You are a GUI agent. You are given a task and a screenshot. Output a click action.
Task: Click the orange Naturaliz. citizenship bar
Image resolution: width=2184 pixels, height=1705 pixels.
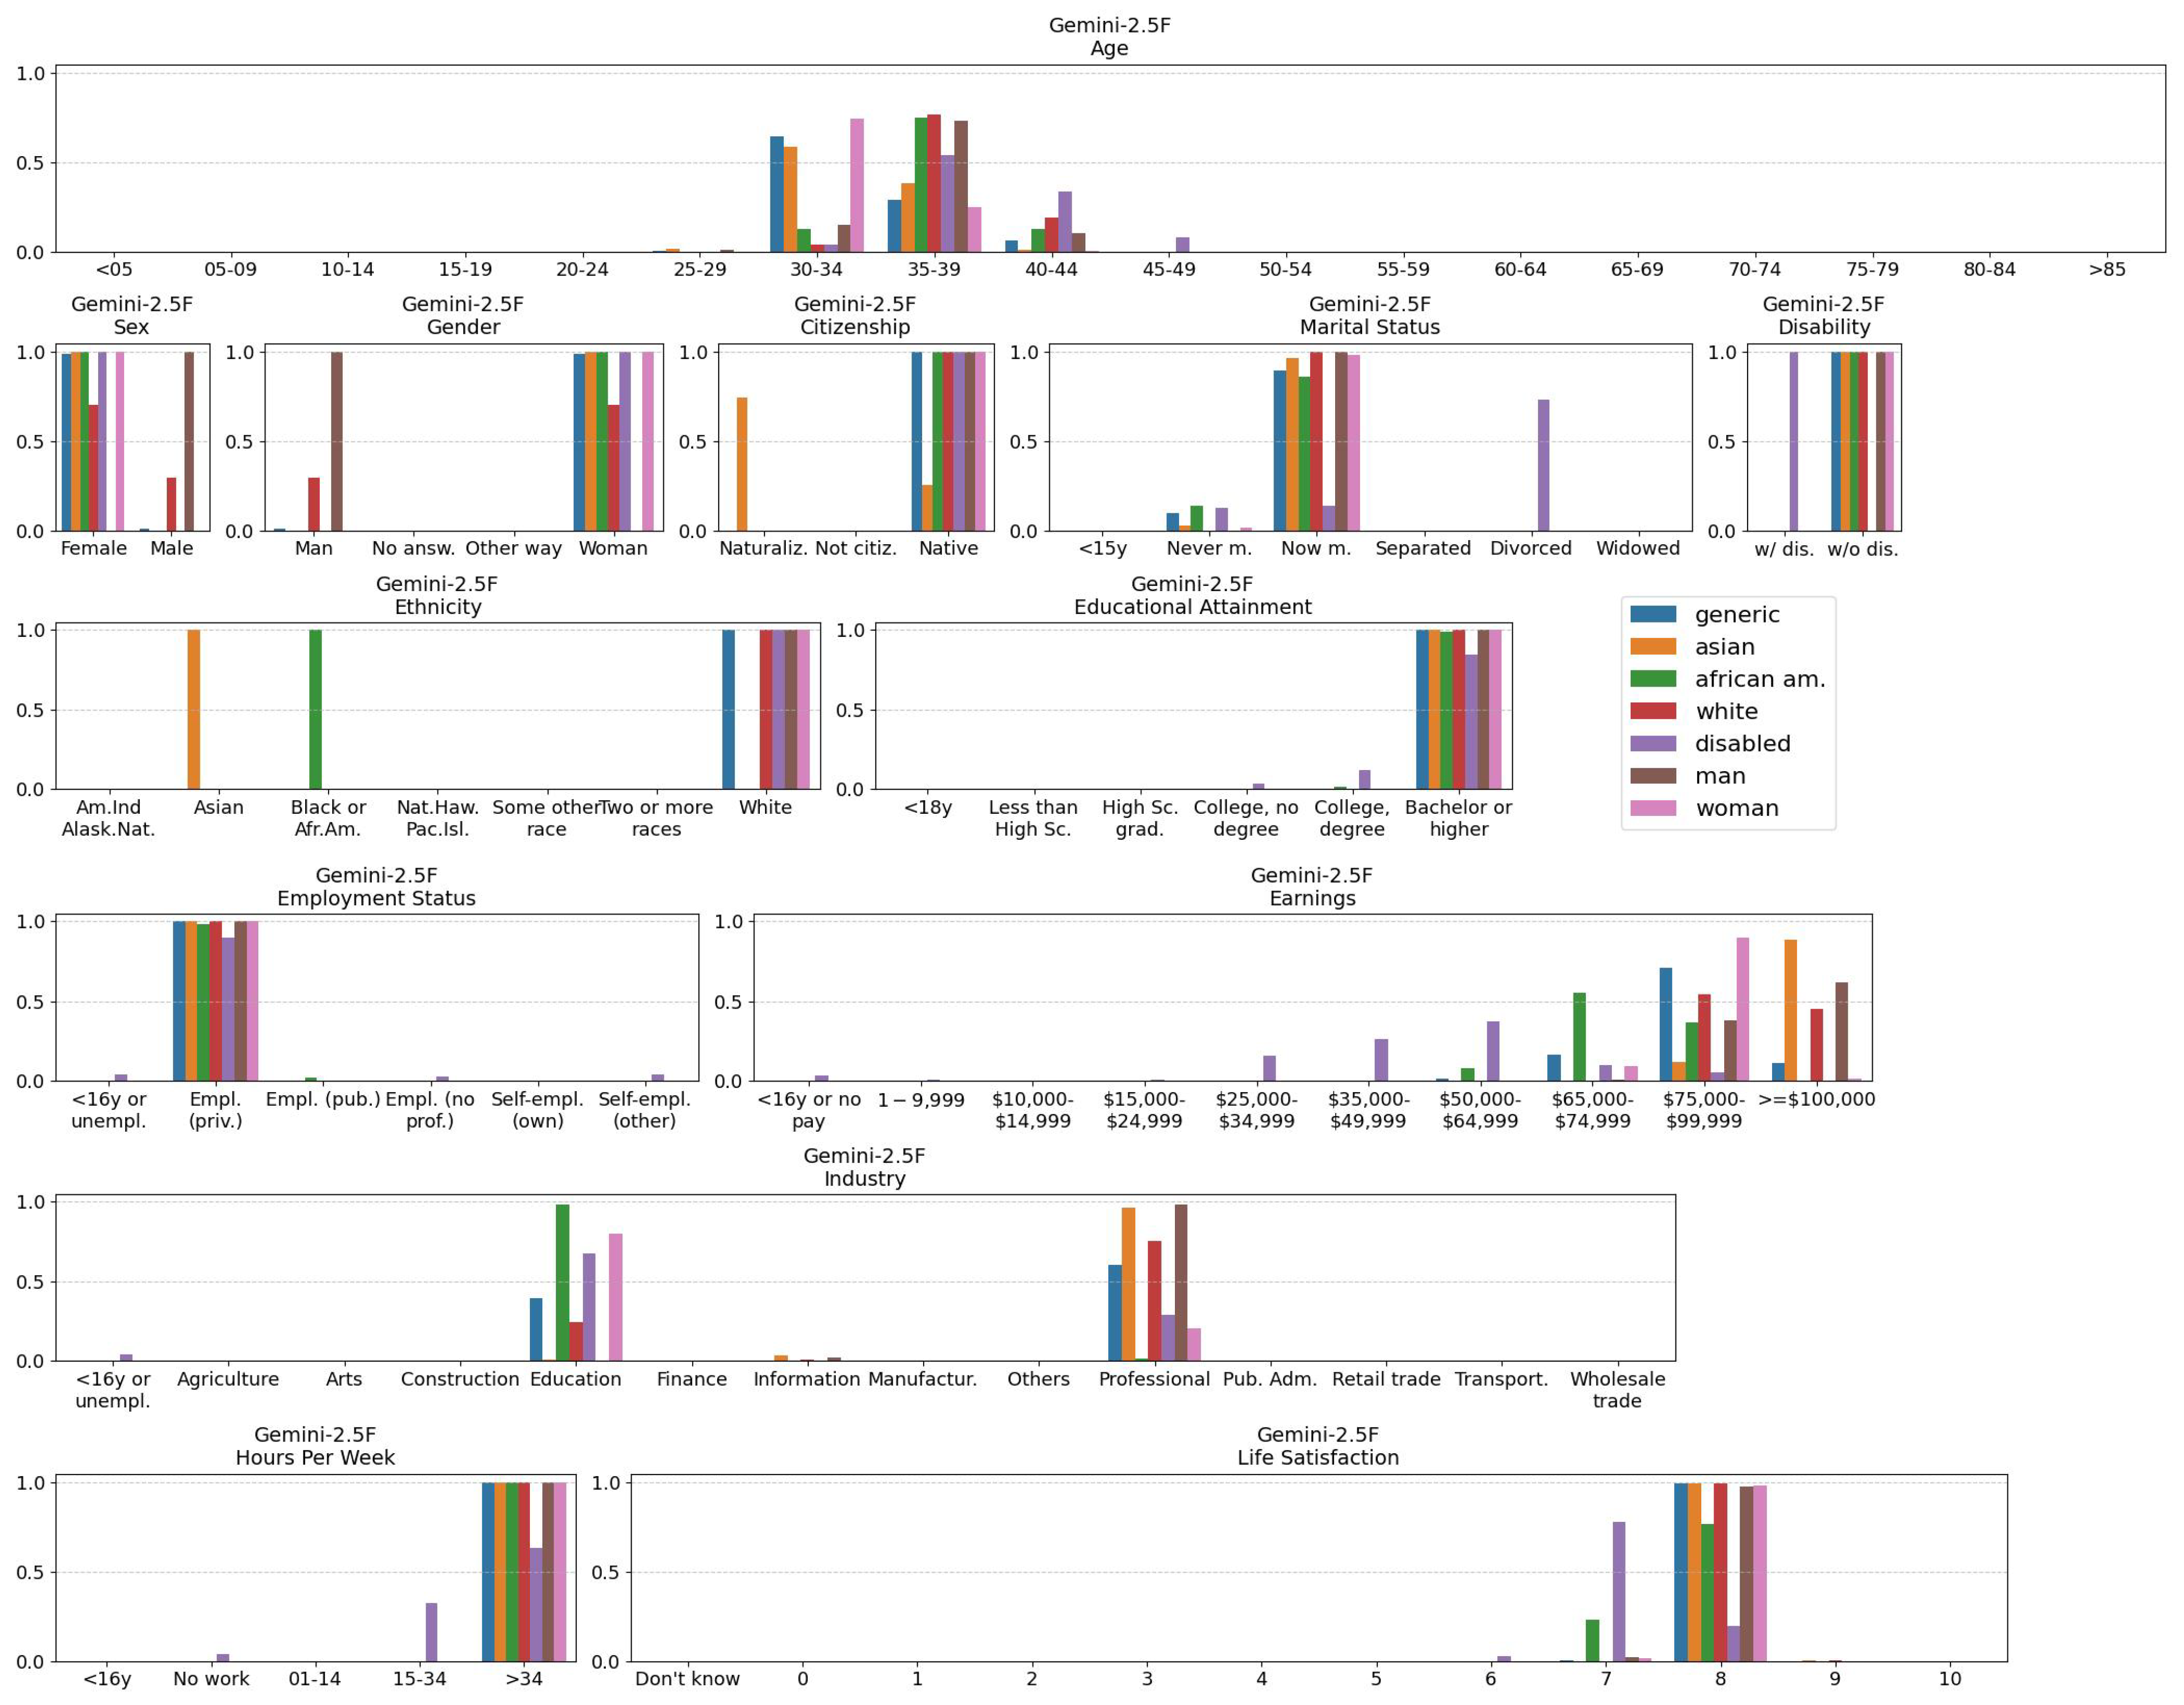click(742, 464)
